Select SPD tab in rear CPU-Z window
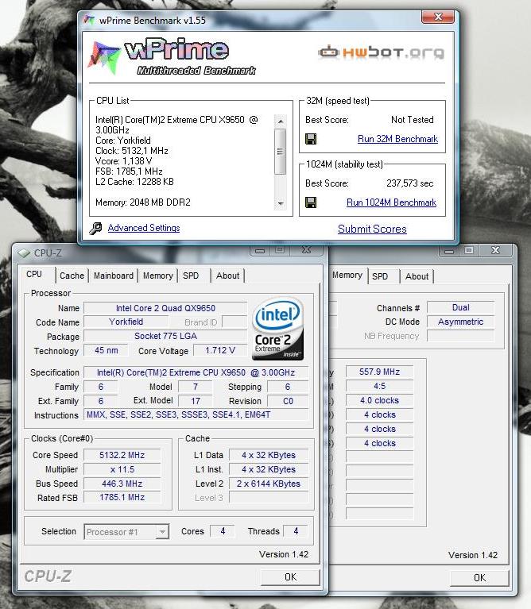 click(x=380, y=276)
